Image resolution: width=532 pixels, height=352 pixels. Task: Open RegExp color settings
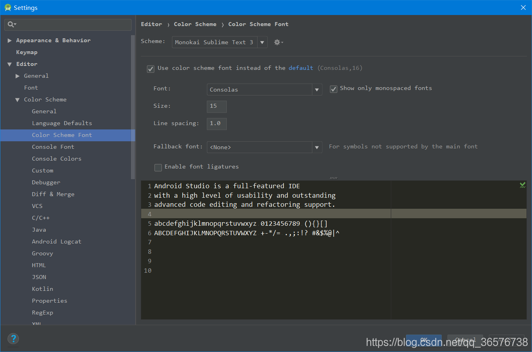pos(43,313)
